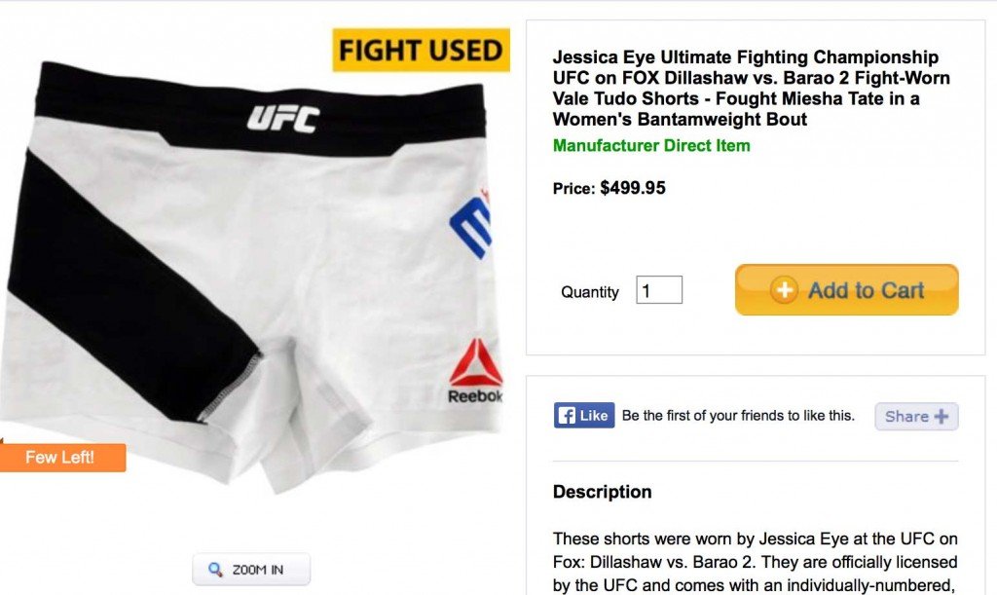Click the red Reebok delta logo
The height and width of the screenshot is (595, 997).
click(x=475, y=362)
